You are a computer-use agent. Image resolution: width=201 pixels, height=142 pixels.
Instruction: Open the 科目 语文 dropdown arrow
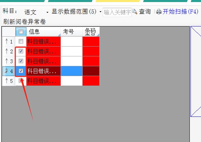tap(47, 12)
